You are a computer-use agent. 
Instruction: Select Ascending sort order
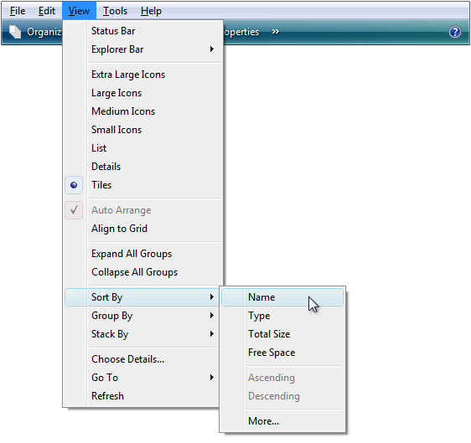282,378
